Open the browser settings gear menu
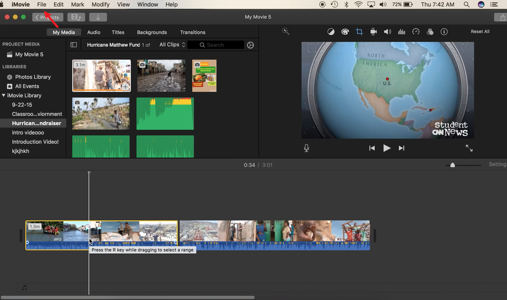This screenshot has width=507, height=300. coord(250,45)
